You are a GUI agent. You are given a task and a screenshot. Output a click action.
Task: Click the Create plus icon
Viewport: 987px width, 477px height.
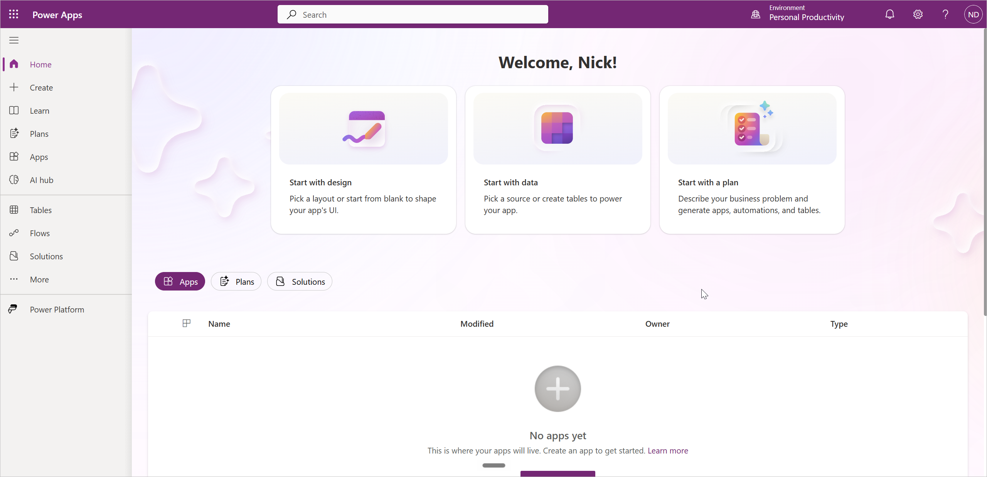point(14,87)
